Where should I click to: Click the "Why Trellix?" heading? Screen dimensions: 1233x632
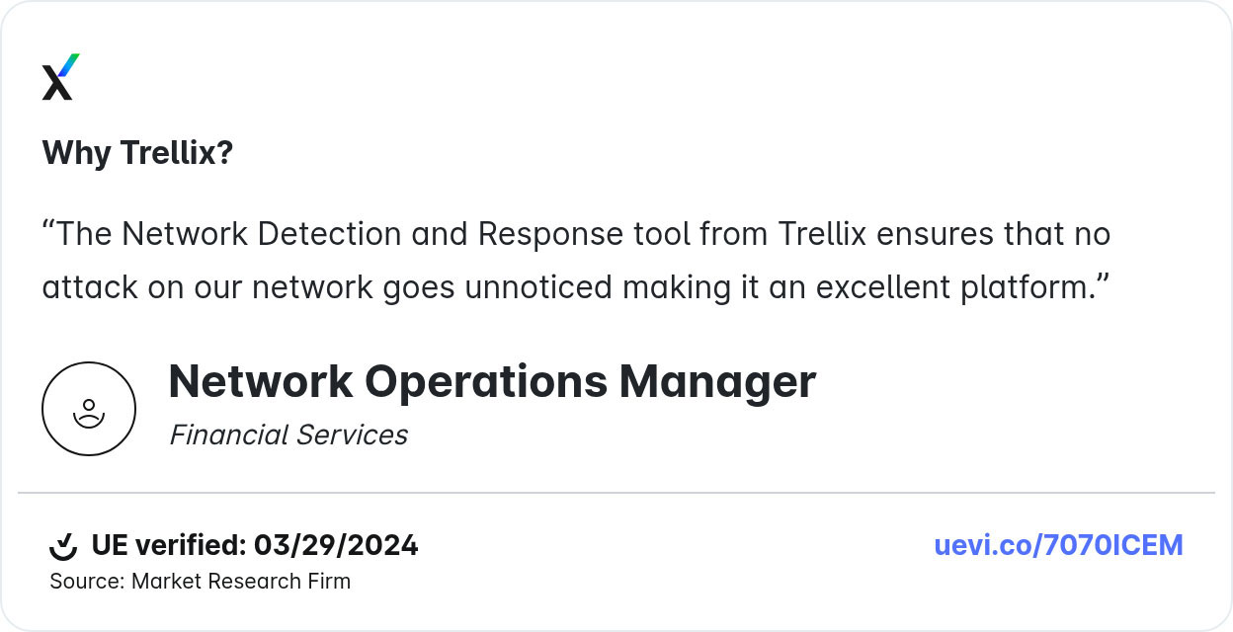(137, 153)
